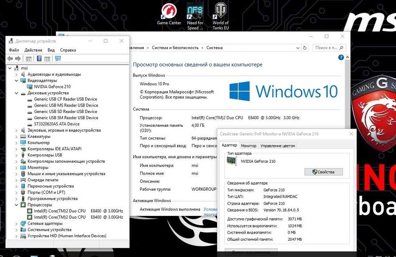Show the console tree toolbar icon
This screenshot has height=257, width=396.
[29, 59]
